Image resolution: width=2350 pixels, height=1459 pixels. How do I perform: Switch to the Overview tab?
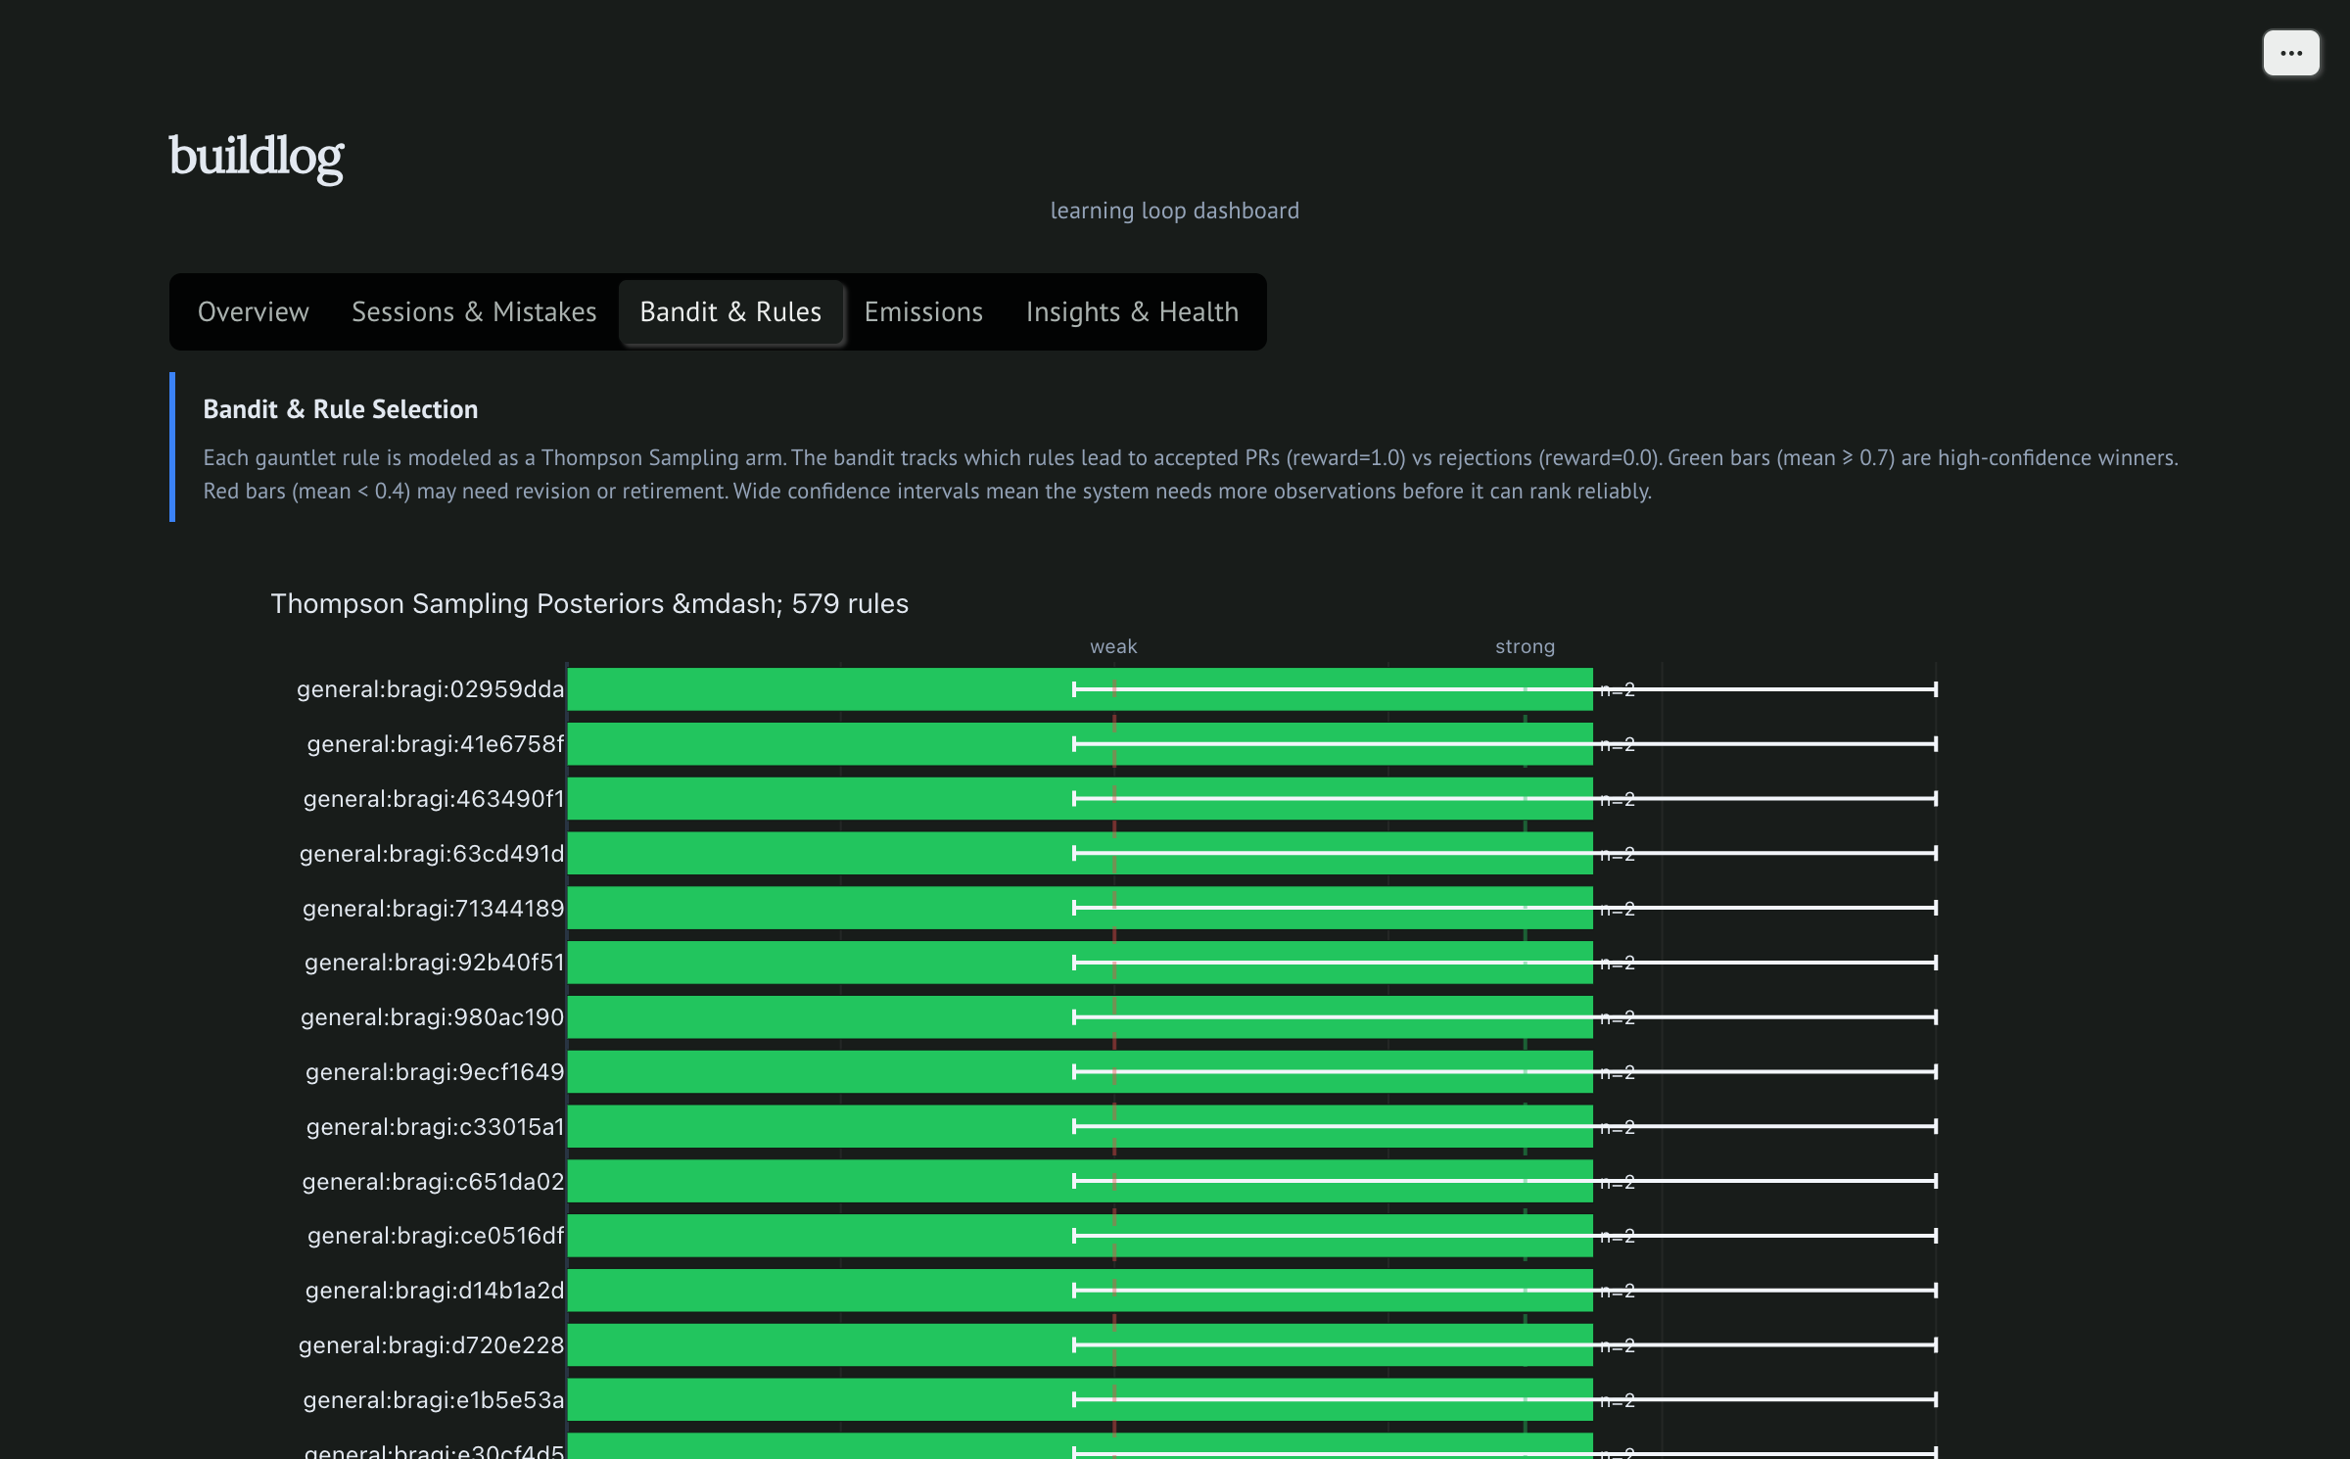pos(253,311)
